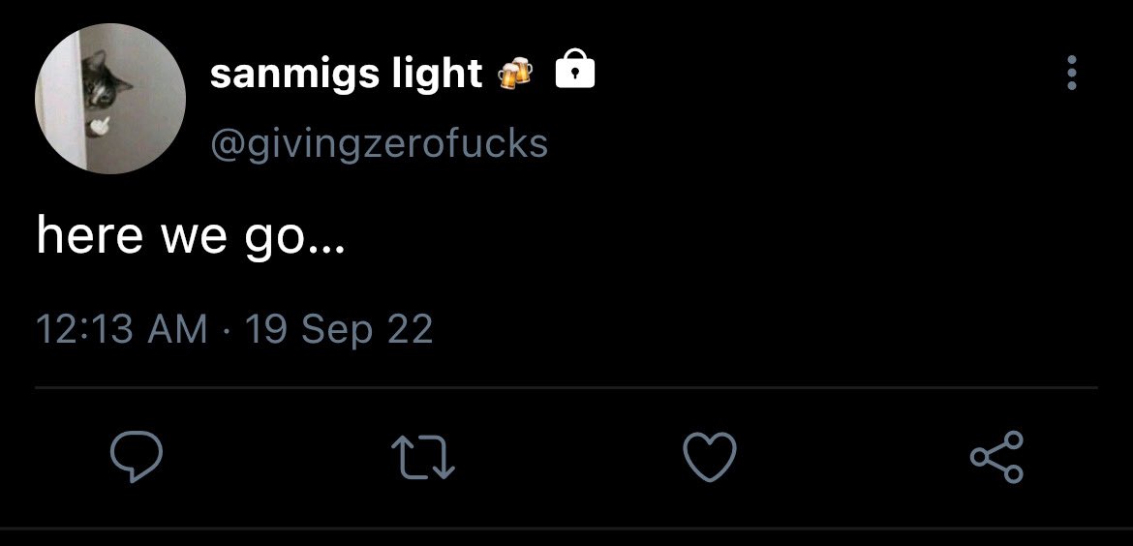Click the @givingzerofucks handle
1133x546 pixels.
(379, 143)
